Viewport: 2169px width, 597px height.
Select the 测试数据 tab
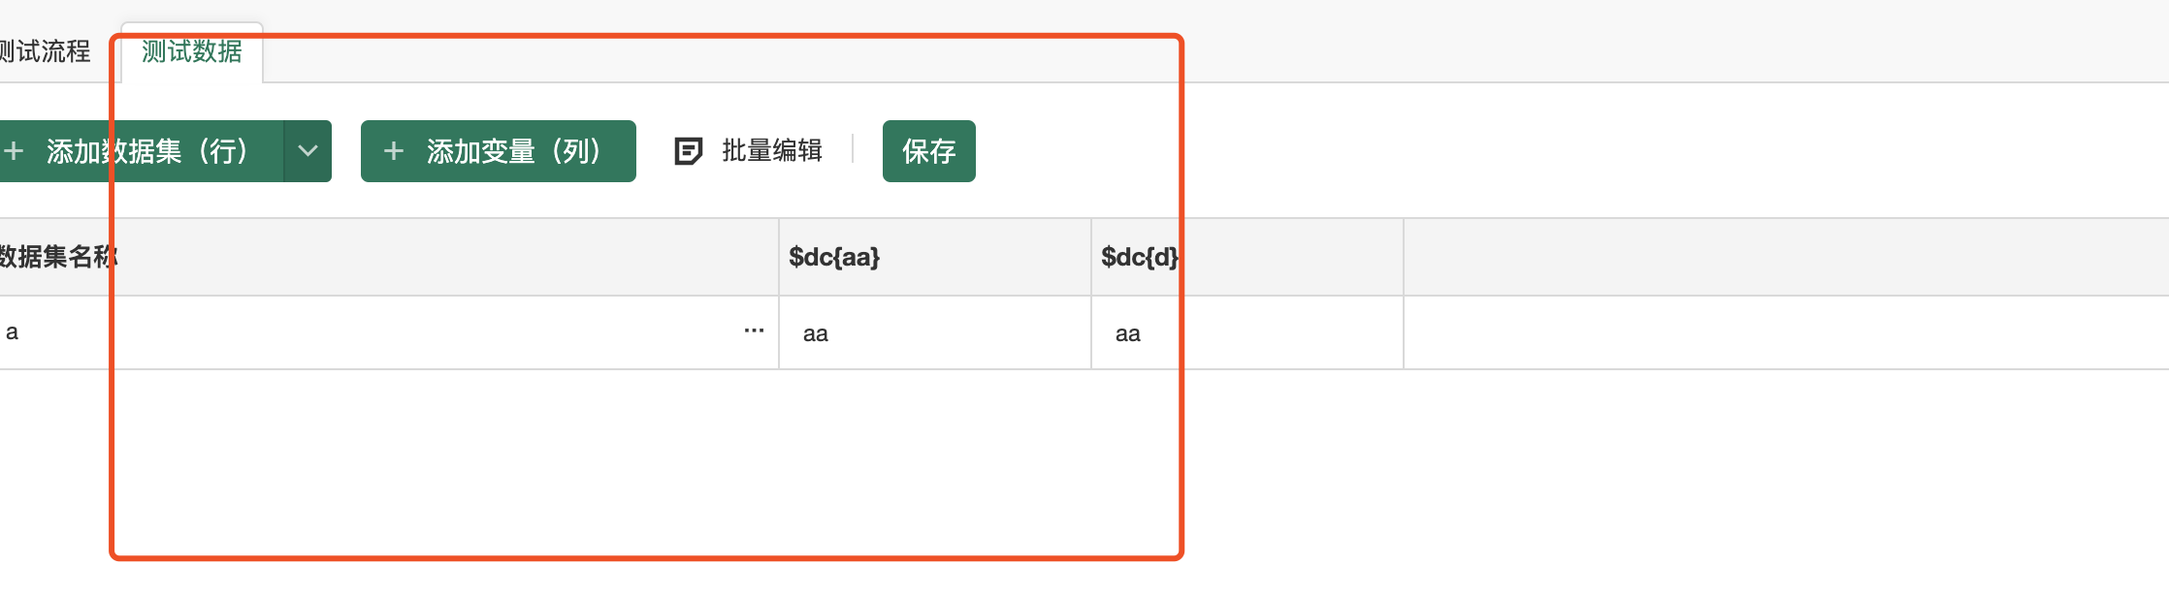(x=191, y=51)
